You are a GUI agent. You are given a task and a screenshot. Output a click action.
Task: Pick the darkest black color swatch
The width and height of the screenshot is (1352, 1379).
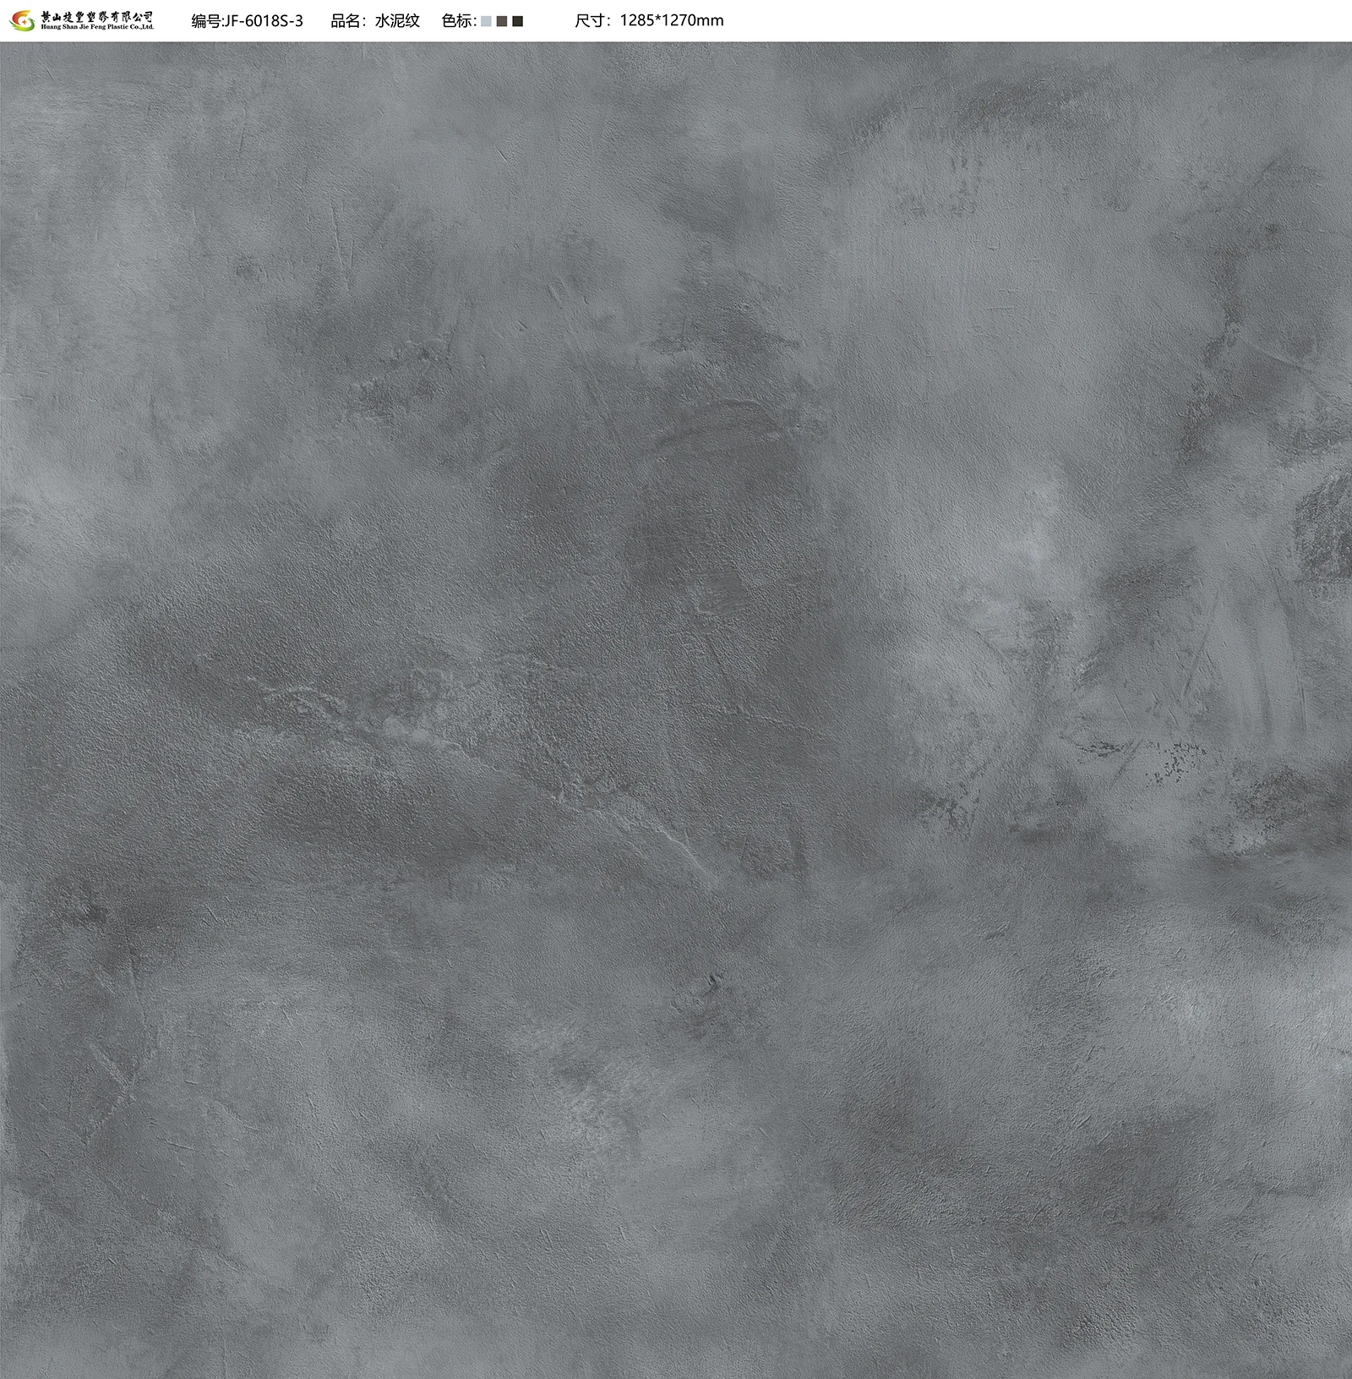(518, 21)
